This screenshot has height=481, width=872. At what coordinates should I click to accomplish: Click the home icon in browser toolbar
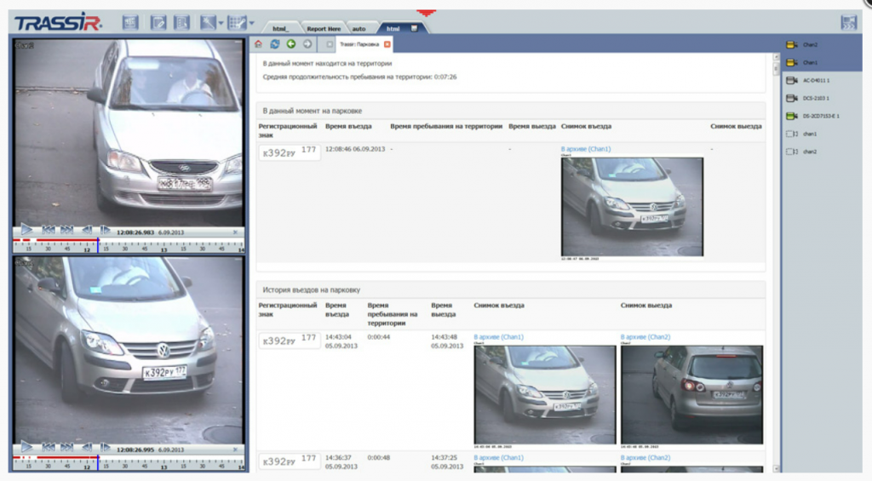pos(259,44)
